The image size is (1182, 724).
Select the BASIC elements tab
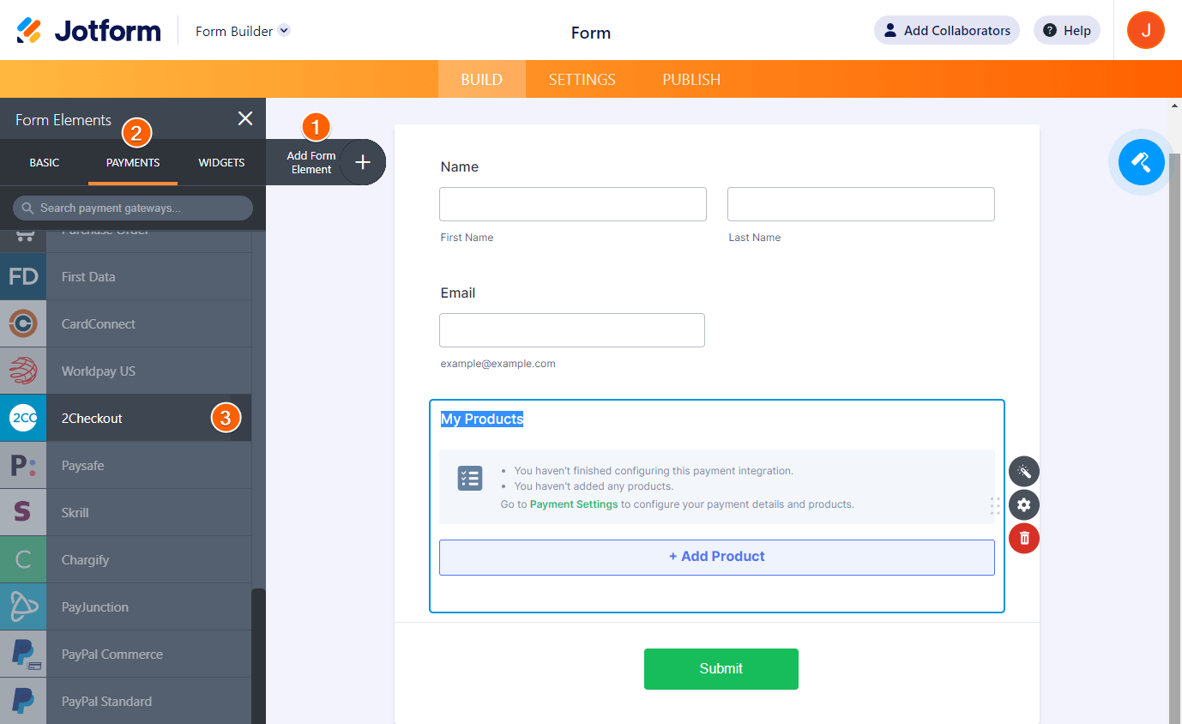tap(45, 162)
